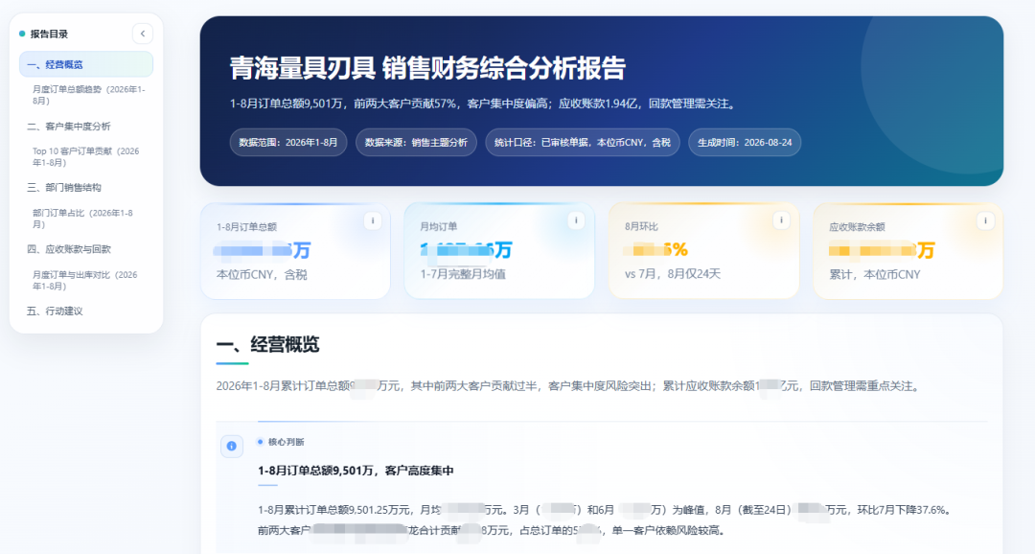Viewport: 1035px width, 554px height.
Task: Select the 1-8月订单总额 KPI card
Action: (x=296, y=251)
